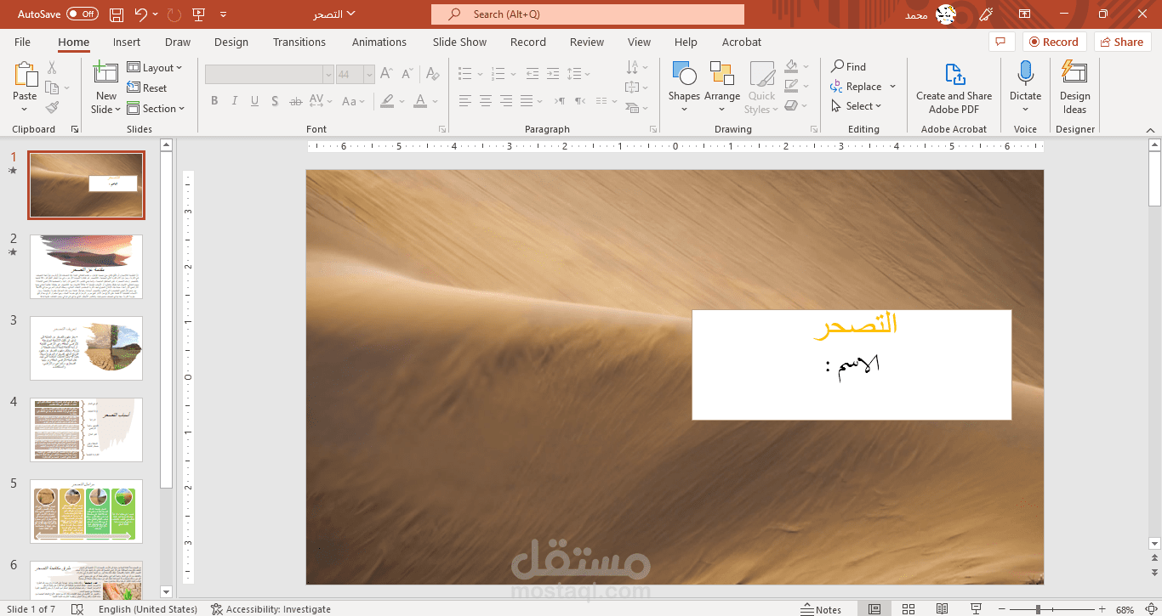Open the Design tab
The image size is (1162, 616).
point(231,42)
